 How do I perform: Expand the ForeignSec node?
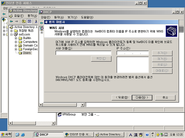[x=16, y=49]
